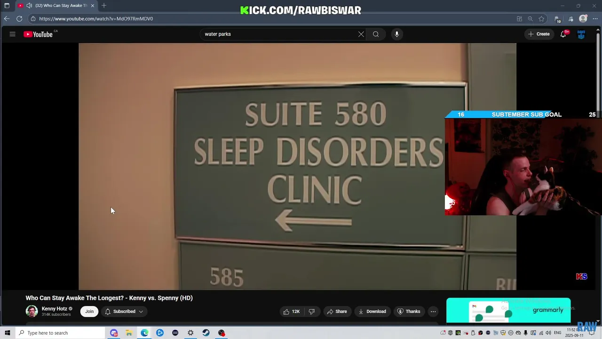
Task: Switch to Microsoft Edge on taskbar
Action: pyautogui.click(x=144, y=333)
